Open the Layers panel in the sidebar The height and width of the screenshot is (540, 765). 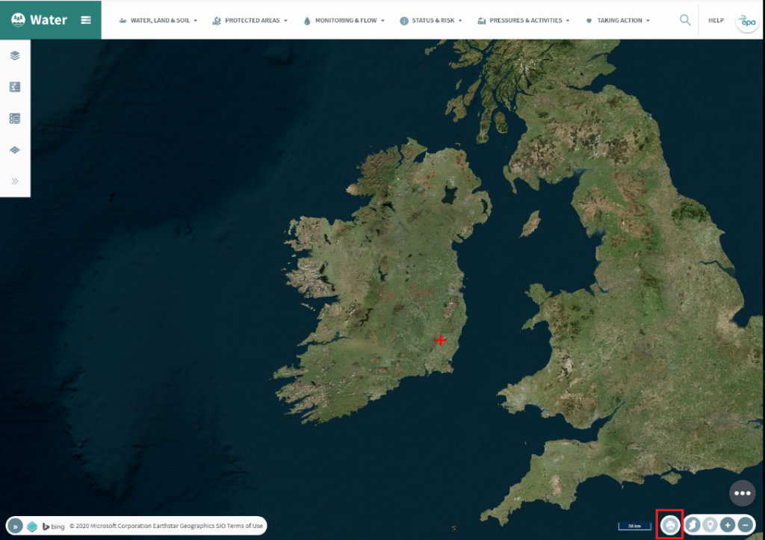(x=15, y=55)
